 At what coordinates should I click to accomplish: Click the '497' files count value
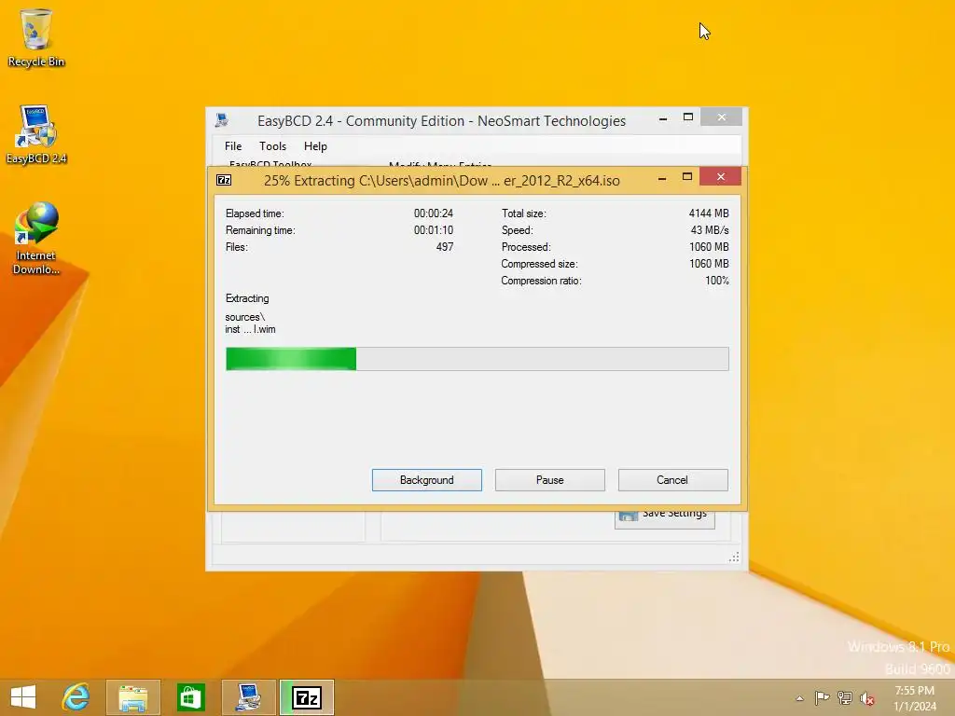point(445,246)
